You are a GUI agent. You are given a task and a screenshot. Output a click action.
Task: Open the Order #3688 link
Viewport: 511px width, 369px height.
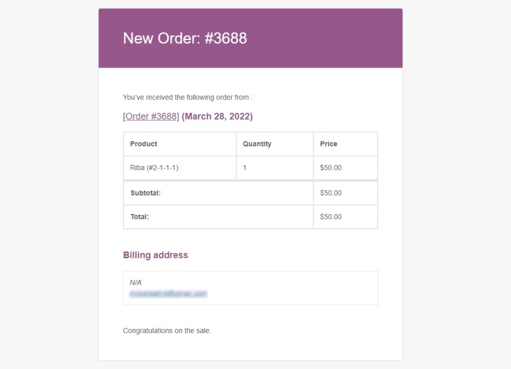click(x=151, y=116)
